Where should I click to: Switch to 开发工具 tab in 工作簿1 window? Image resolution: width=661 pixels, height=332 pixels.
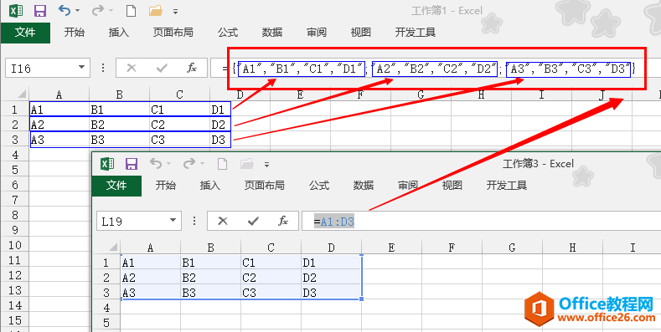point(416,33)
